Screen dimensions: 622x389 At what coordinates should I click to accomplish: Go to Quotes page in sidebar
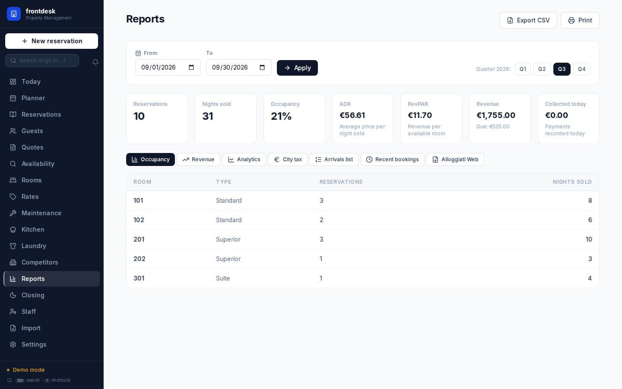pos(51,147)
